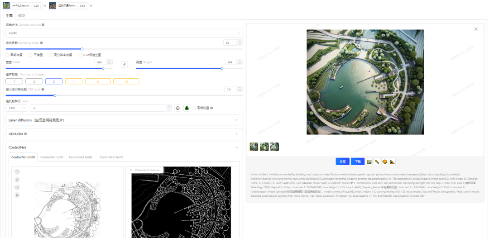Expand the ADetailer section
The image size is (489, 238).
point(124,133)
